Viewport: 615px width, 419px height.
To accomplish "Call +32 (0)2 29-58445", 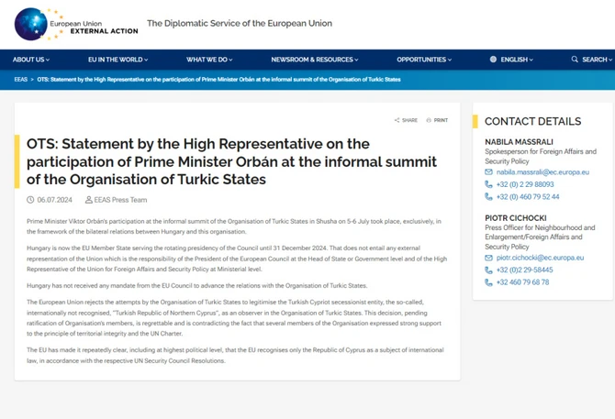I will click(x=524, y=270).
